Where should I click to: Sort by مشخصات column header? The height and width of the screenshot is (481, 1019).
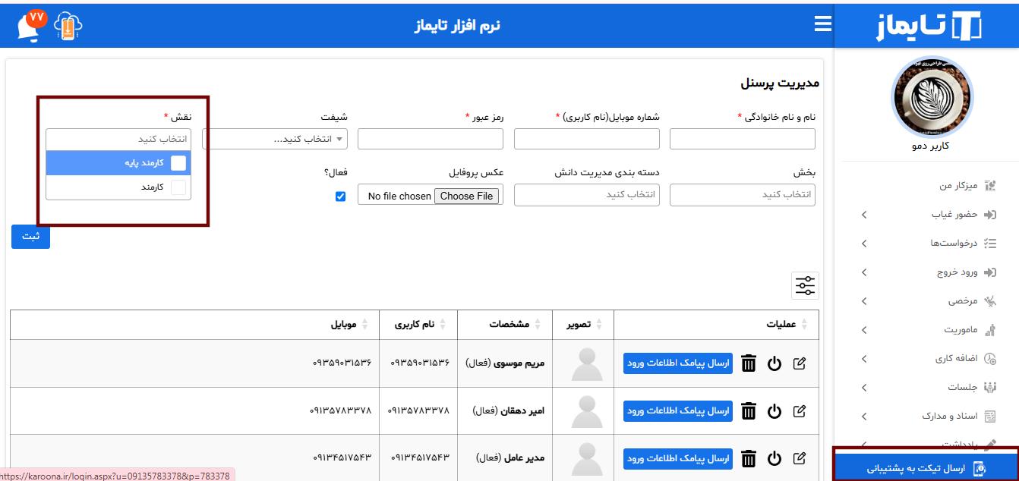pos(505,325)
